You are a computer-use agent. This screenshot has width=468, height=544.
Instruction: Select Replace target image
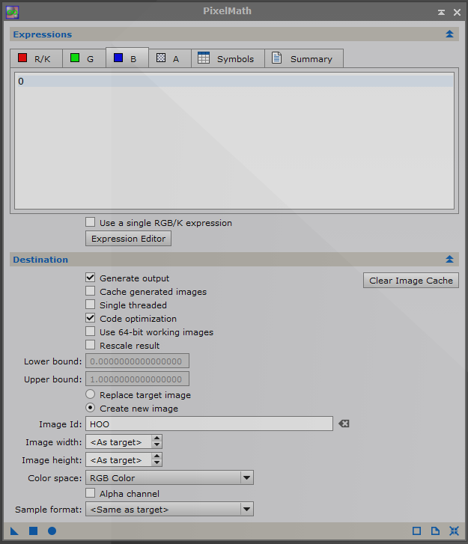coord(91,394)
